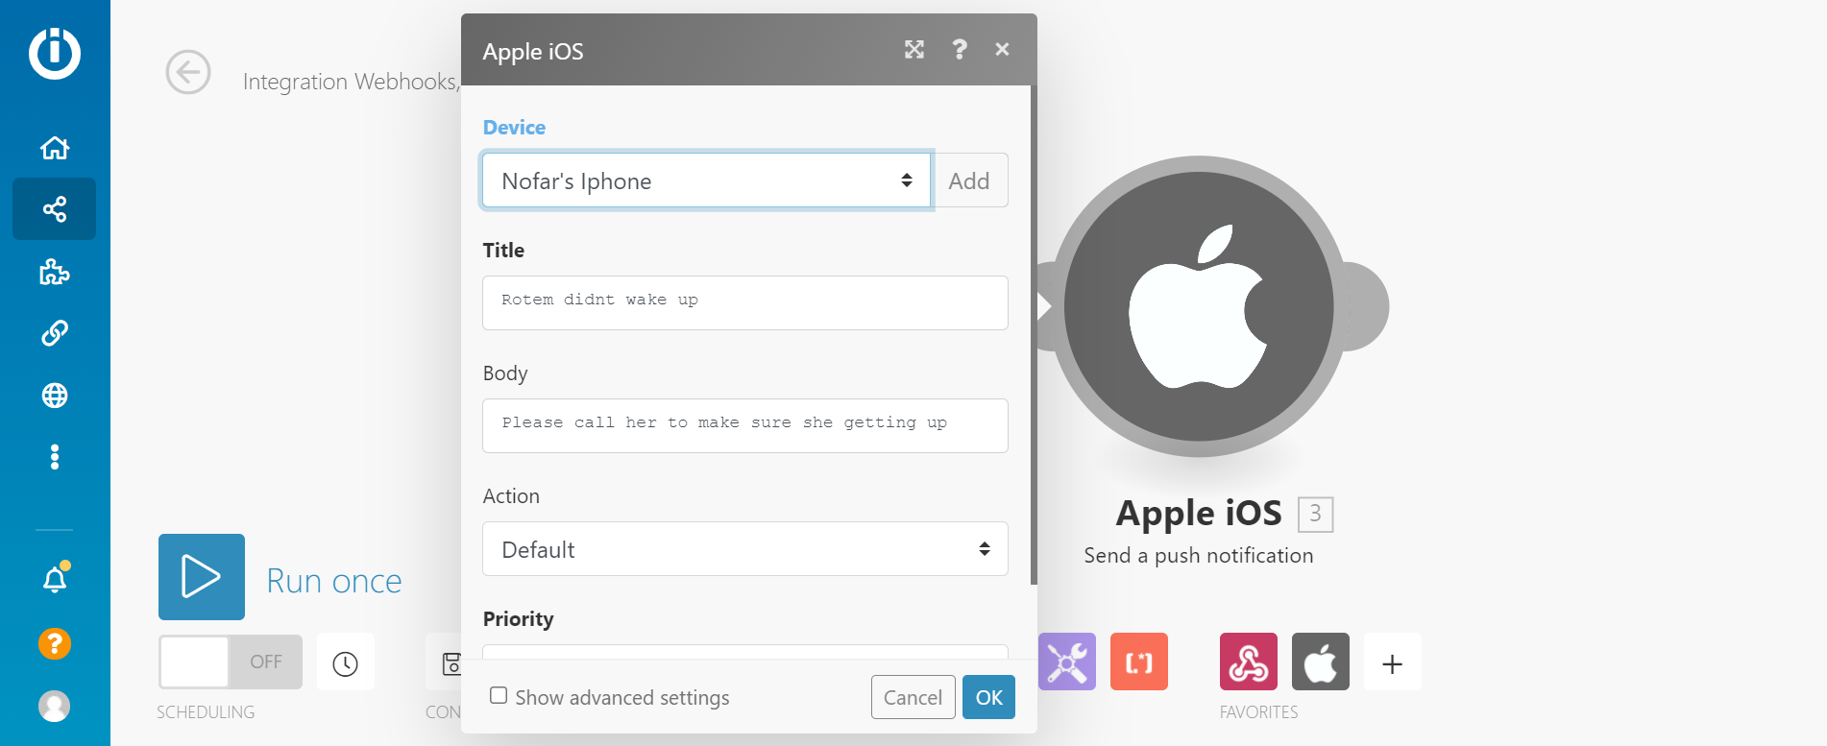Go to the Dashboard home icon
Image resolution: width=1827 pixels, height=746 pixels.
[x=55, y=148]
